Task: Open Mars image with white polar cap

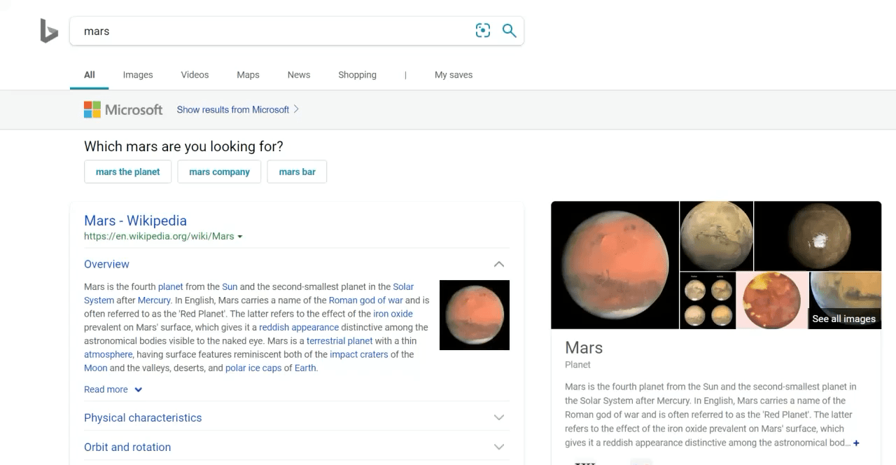Action: pyautogui.click(x=818, y=236)
